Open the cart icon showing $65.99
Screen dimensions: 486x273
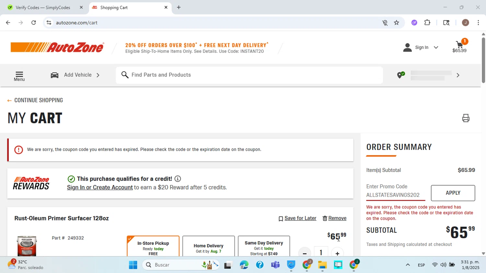(459, 47)
